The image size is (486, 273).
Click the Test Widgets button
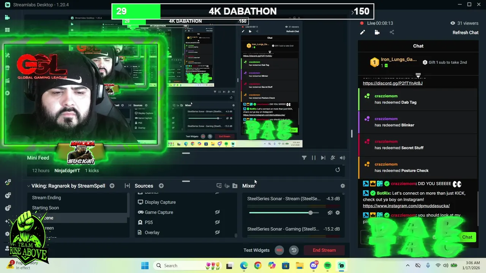256,250
